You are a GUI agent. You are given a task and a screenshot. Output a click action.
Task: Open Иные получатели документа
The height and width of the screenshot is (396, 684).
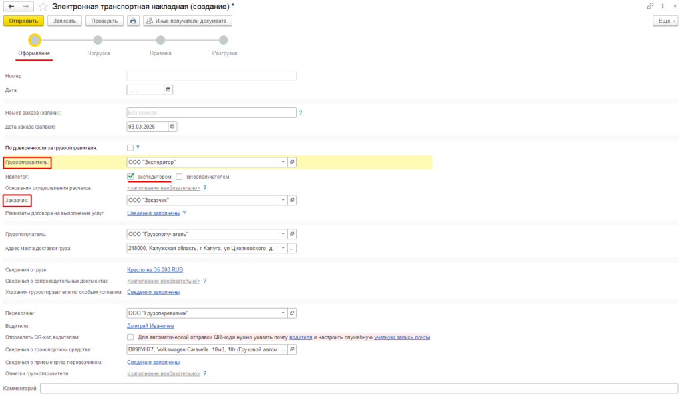(188, 21)
